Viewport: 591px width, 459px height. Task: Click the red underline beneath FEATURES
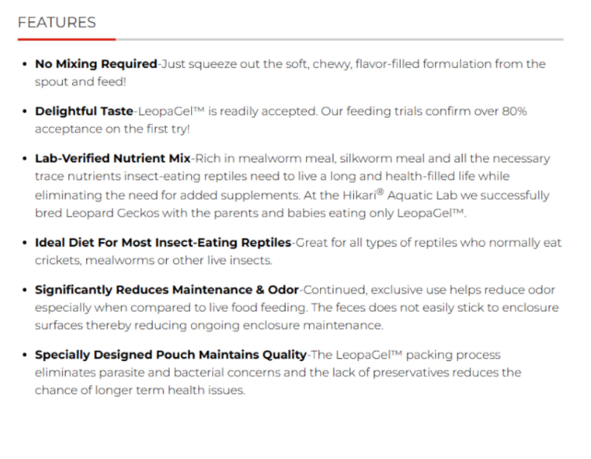(x=67, y=38)
